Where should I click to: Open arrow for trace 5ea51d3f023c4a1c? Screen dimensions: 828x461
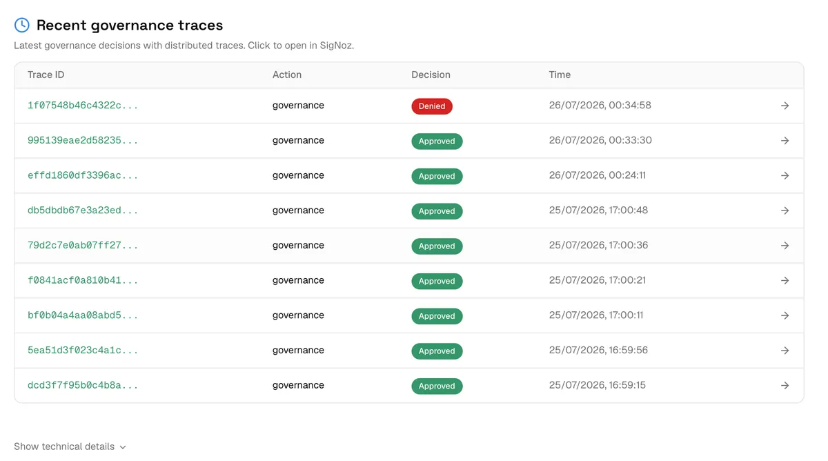(x=785, y=351)
